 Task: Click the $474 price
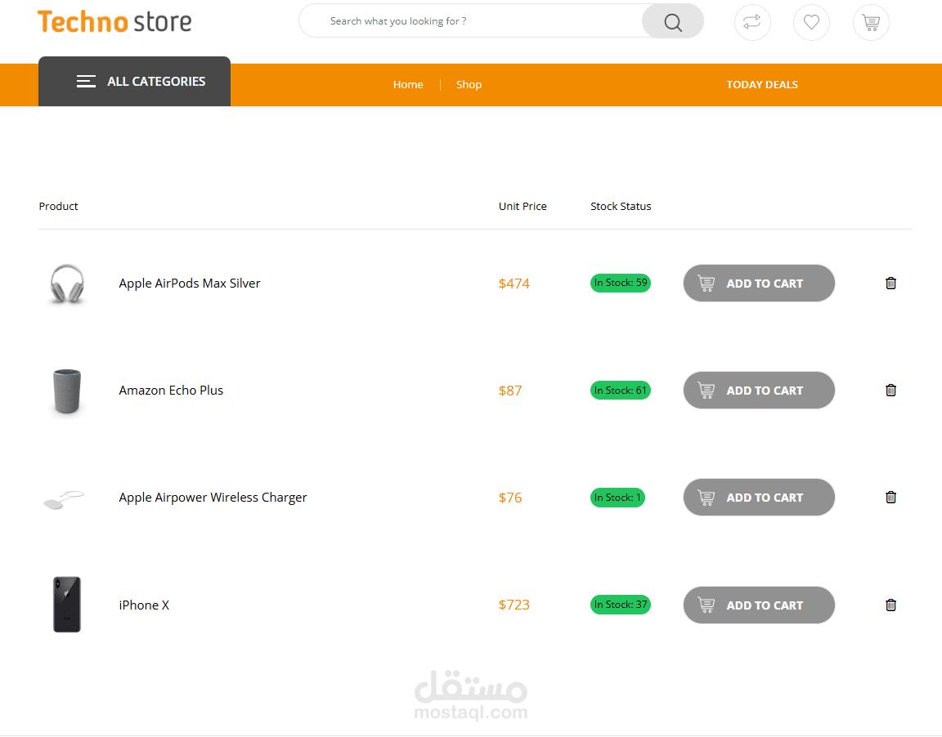[514, 284]
